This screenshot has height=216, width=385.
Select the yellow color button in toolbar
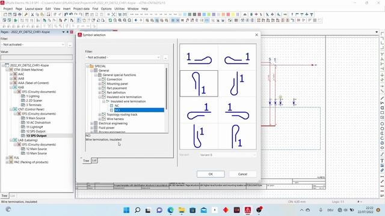click(x=233, y=14)
